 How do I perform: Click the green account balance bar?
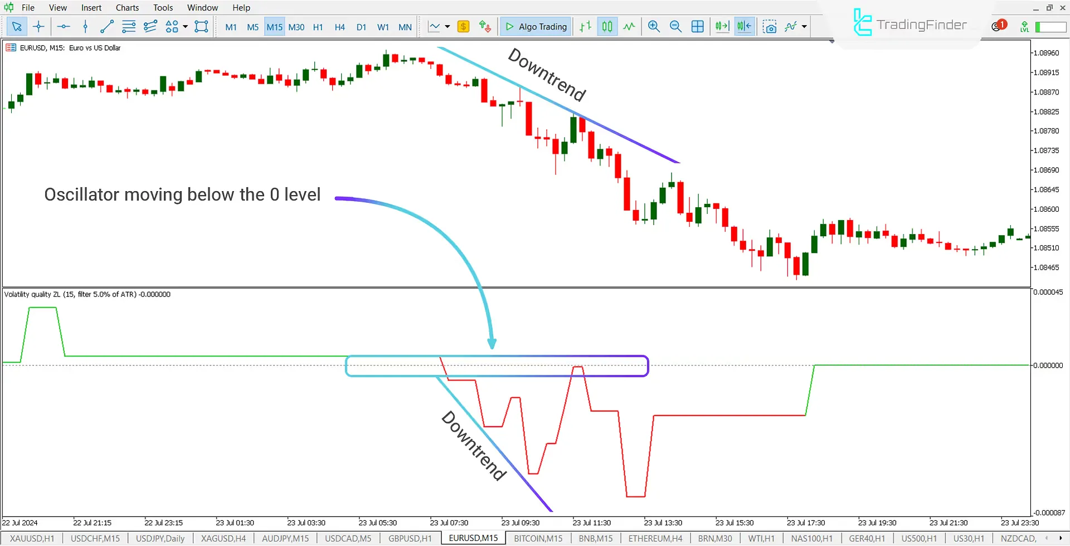tap(1050, 26)
